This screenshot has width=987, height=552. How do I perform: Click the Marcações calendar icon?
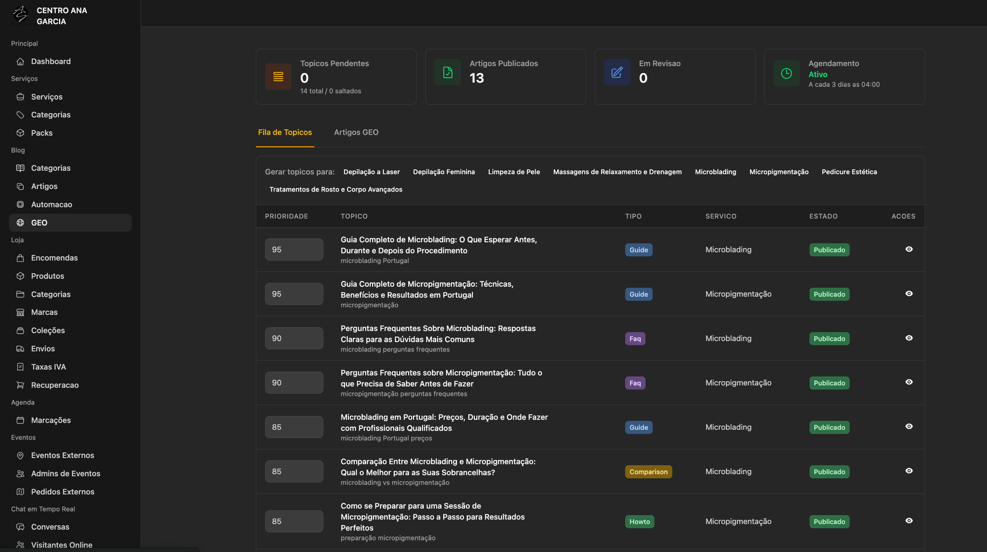20,421
